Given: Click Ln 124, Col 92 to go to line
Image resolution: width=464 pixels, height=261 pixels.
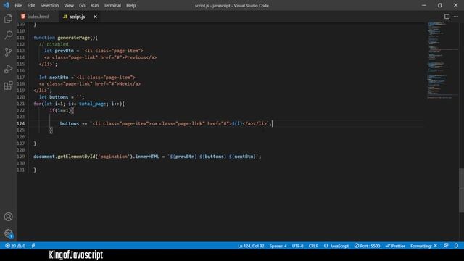Looking at the screenshot, I should (x=251, y=246).
